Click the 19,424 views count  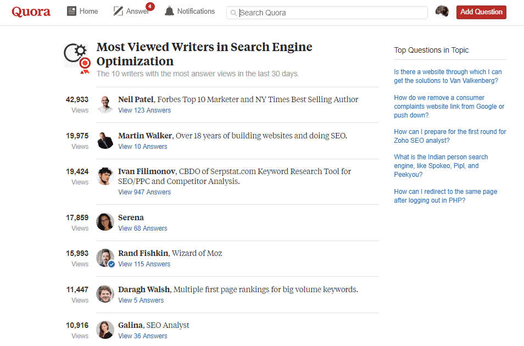pos(77,171)
